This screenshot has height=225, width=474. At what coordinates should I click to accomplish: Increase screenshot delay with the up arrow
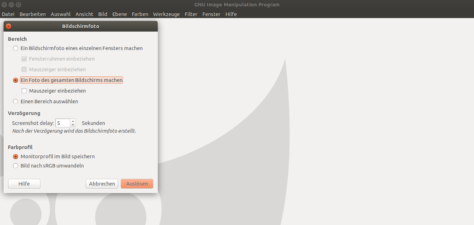coord(73,121)
